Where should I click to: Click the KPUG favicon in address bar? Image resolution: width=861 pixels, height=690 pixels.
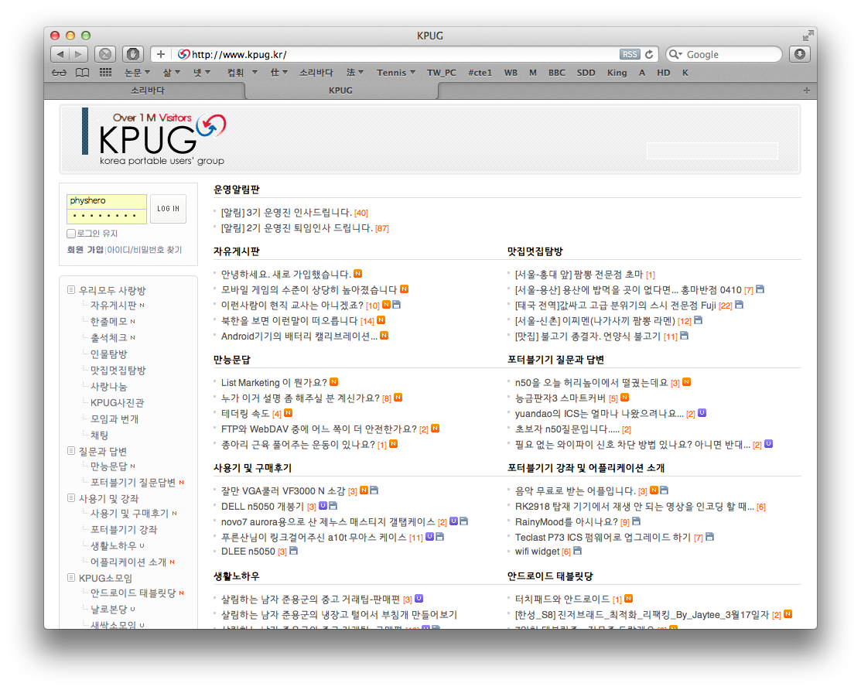pyautogui.click(x=183, y=54)
